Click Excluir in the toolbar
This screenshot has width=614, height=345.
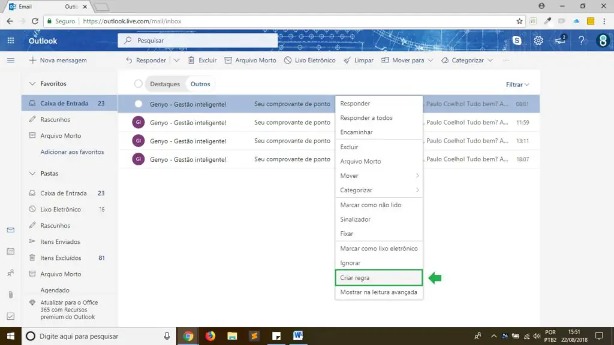[202, 60]
